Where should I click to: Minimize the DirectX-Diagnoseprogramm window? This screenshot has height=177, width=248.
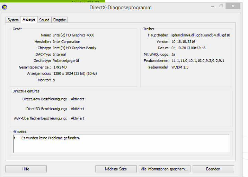213,7
